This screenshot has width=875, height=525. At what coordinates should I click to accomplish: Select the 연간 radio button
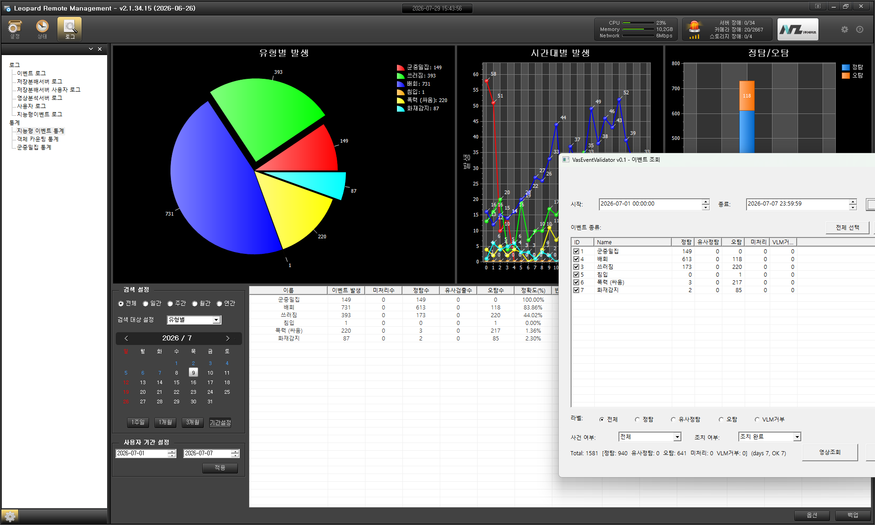(219, 304)
